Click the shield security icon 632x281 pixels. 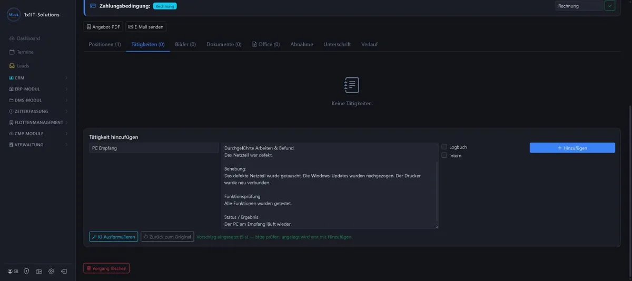[27, 272]
